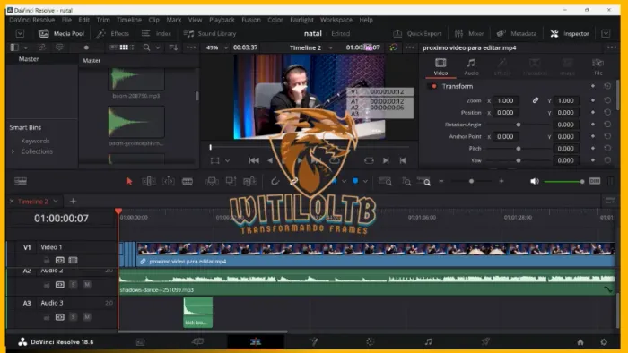
Task: Open the Media page icon
Action: 141,342
